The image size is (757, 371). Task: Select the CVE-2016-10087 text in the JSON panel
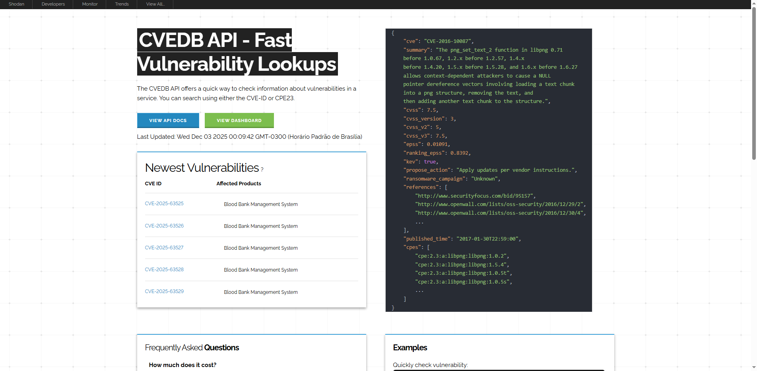click(447, 41)
